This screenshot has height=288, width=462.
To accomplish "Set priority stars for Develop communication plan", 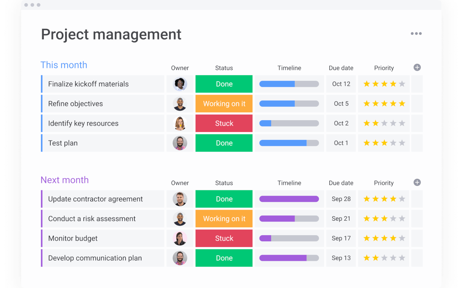I will pos(384,258).
